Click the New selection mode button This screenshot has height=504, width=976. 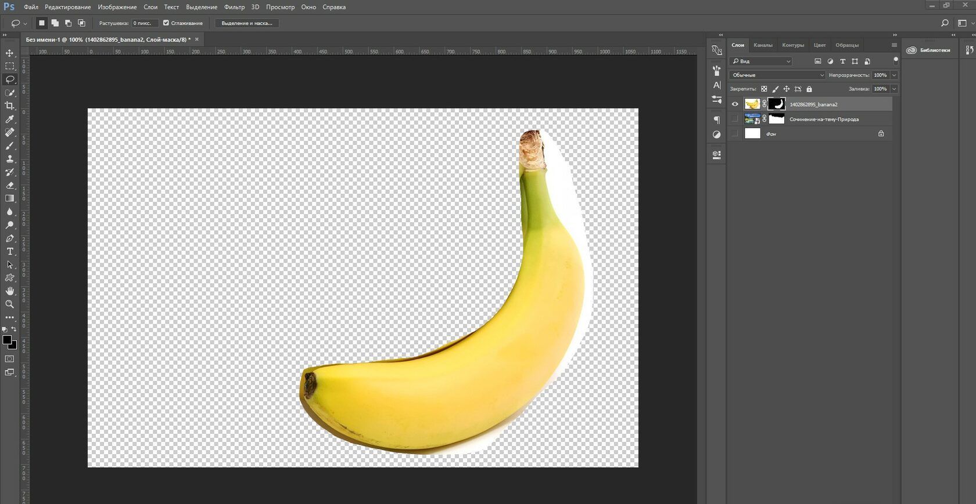[42, 23]
